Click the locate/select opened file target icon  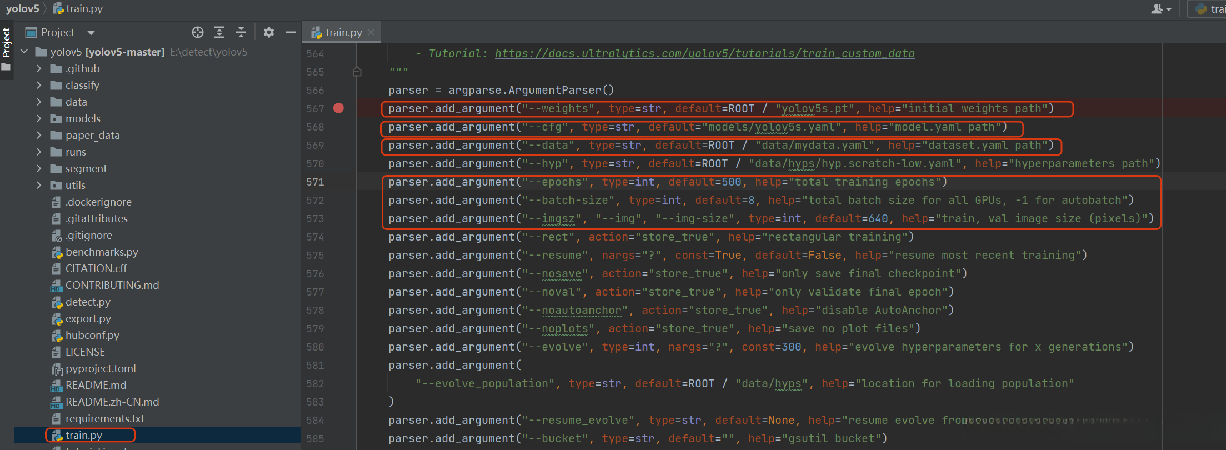pos(198,32)
